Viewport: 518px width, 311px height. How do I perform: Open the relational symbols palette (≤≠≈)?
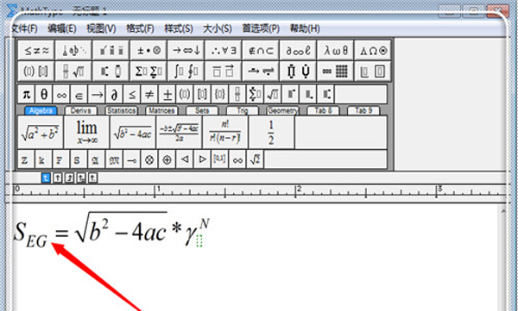tap(36, 50)
